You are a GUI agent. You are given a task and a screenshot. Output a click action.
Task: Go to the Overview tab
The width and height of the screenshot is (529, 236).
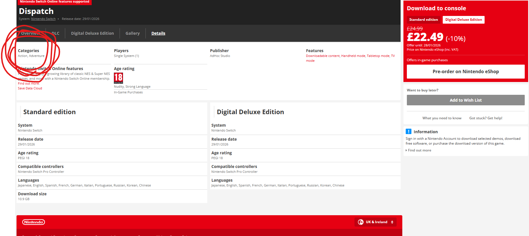click(x=30, y=33)
